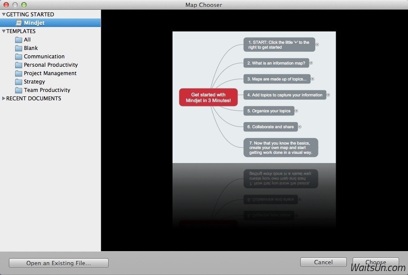Confirm selection with Choose button
The width and height of the screenshot is (408, 275).
tap(376, 262)
